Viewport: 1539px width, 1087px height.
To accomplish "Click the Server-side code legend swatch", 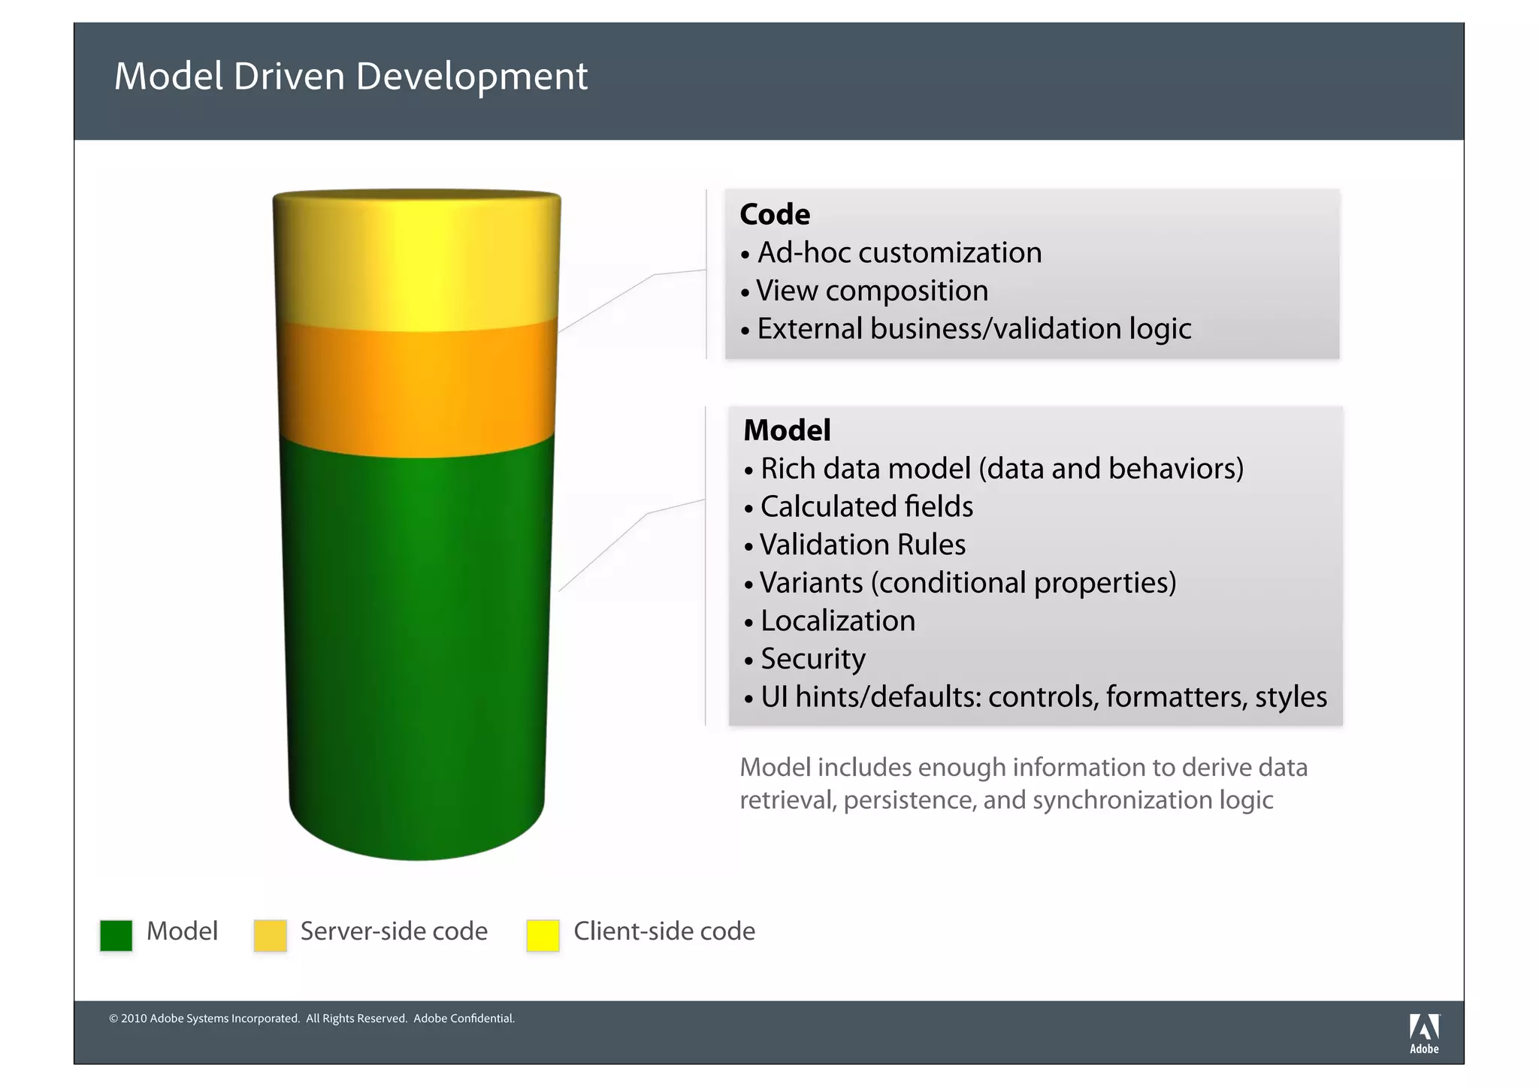I will 271,935.
